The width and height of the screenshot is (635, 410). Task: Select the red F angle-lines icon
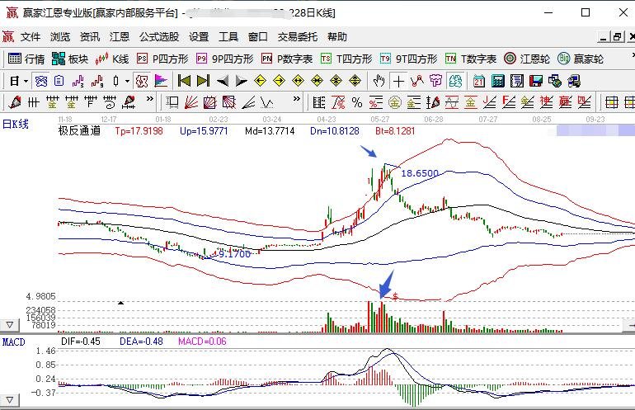(x=509, y=102)
